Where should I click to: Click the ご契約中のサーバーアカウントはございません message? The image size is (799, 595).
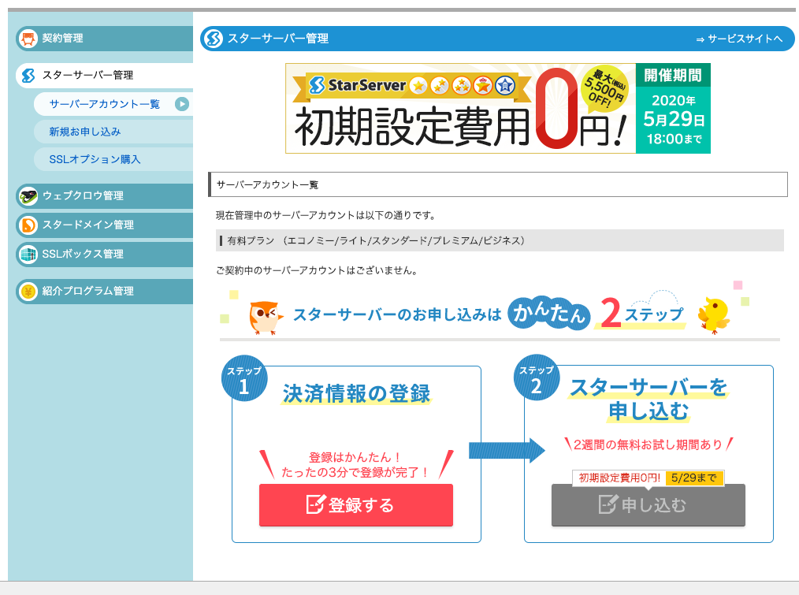tap(317, 270)
